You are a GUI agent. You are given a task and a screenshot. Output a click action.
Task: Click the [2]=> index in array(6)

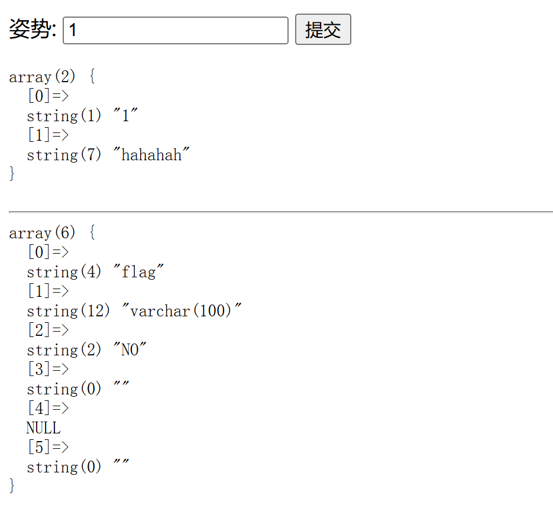click(x=48, y=330)
